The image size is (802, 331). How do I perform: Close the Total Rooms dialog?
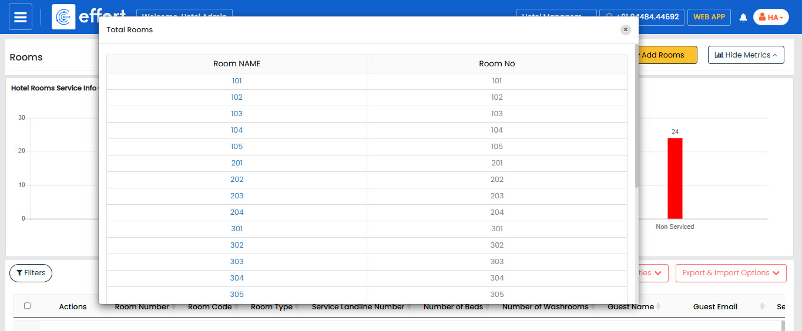pos(626,30)
